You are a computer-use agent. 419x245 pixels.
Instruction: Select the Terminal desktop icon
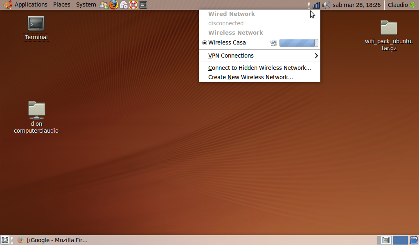36,28
